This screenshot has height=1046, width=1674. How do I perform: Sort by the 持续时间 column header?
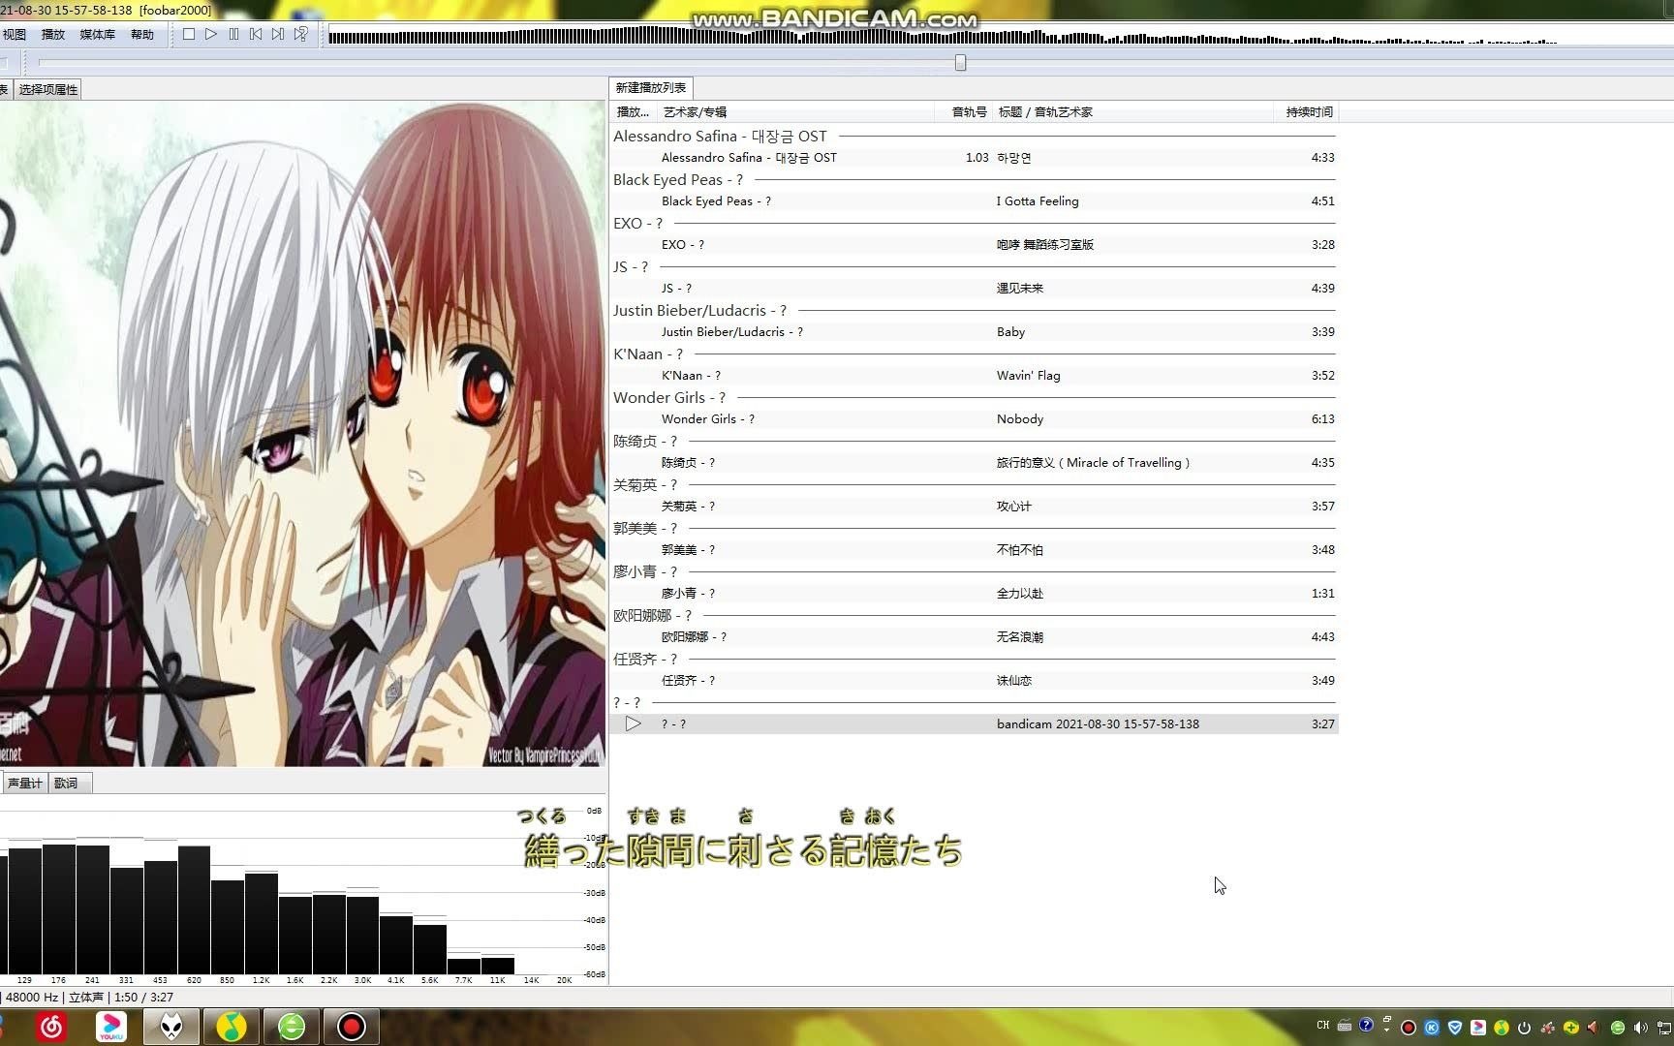click(x=1308, y=112)
